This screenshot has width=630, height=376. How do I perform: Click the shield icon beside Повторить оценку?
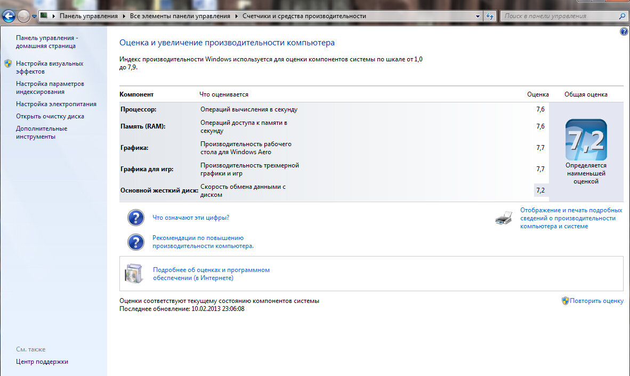tap(566, 301)
